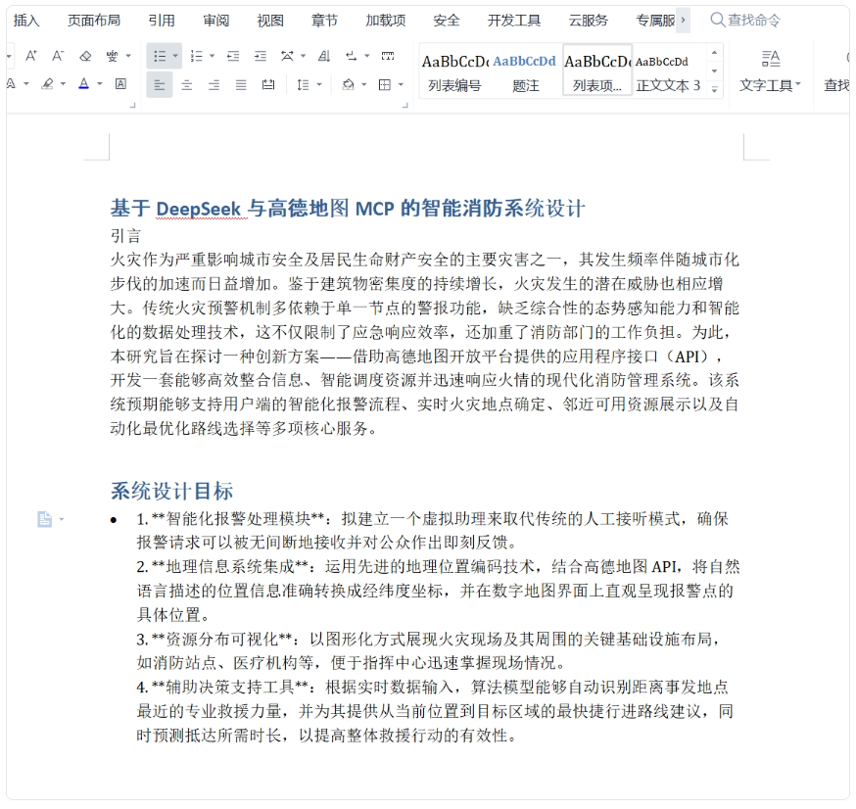Select distributed alignment
This screenshot has height=809, width=856.
click(268, 85)
